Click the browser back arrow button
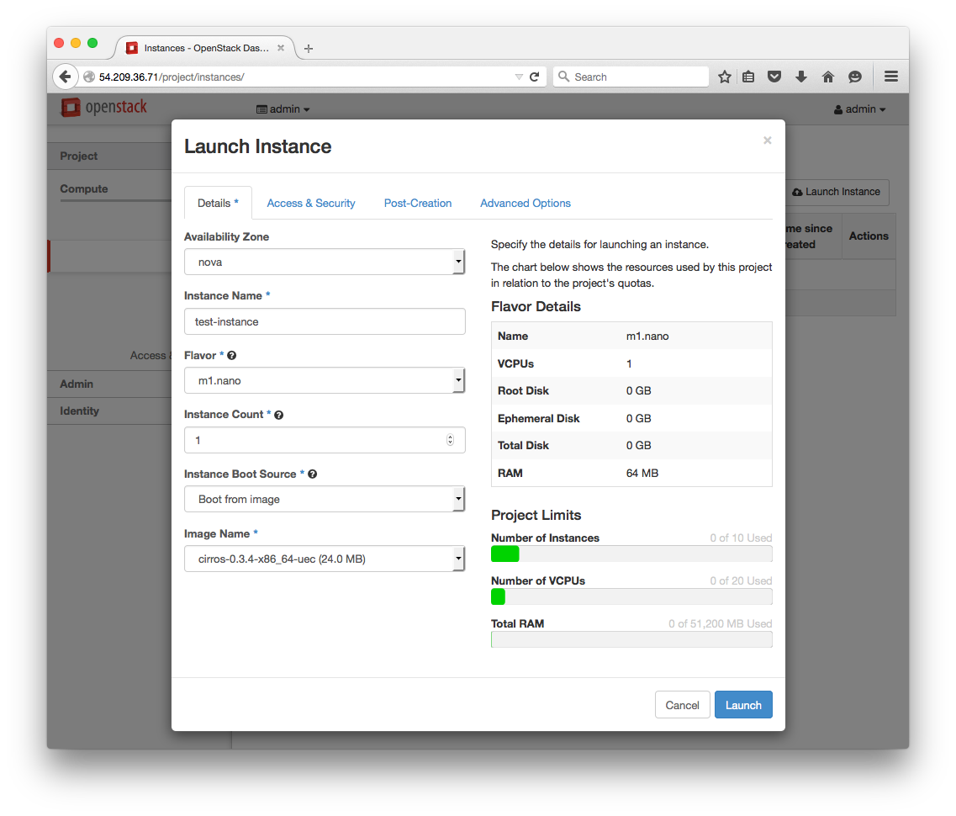 tap(65, 77)
